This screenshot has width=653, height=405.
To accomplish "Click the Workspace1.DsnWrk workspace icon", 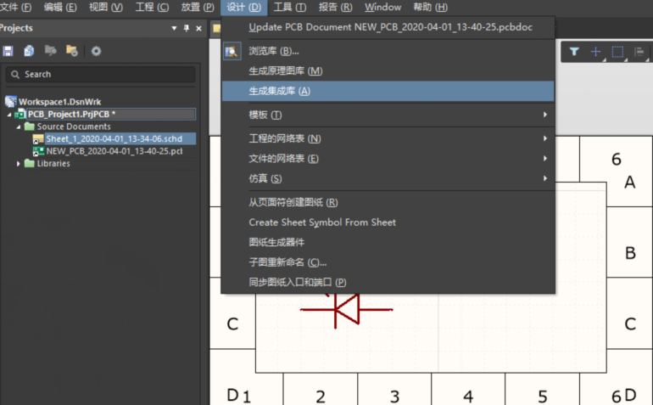I will click(11, 101).
